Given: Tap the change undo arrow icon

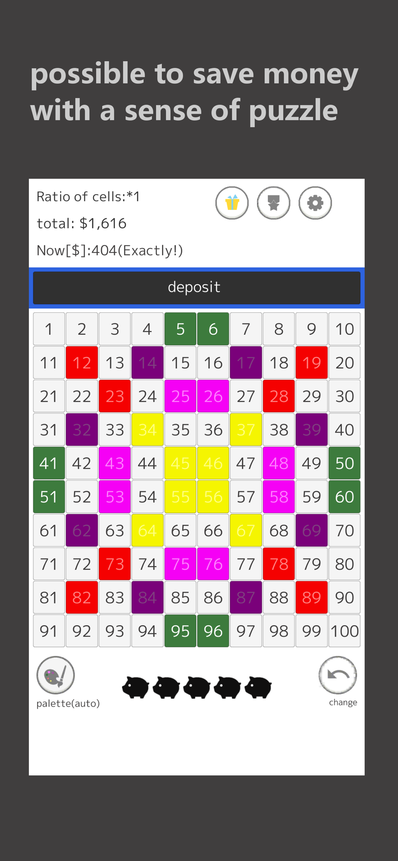Looking at the screenshot, I should click(338, 675).
